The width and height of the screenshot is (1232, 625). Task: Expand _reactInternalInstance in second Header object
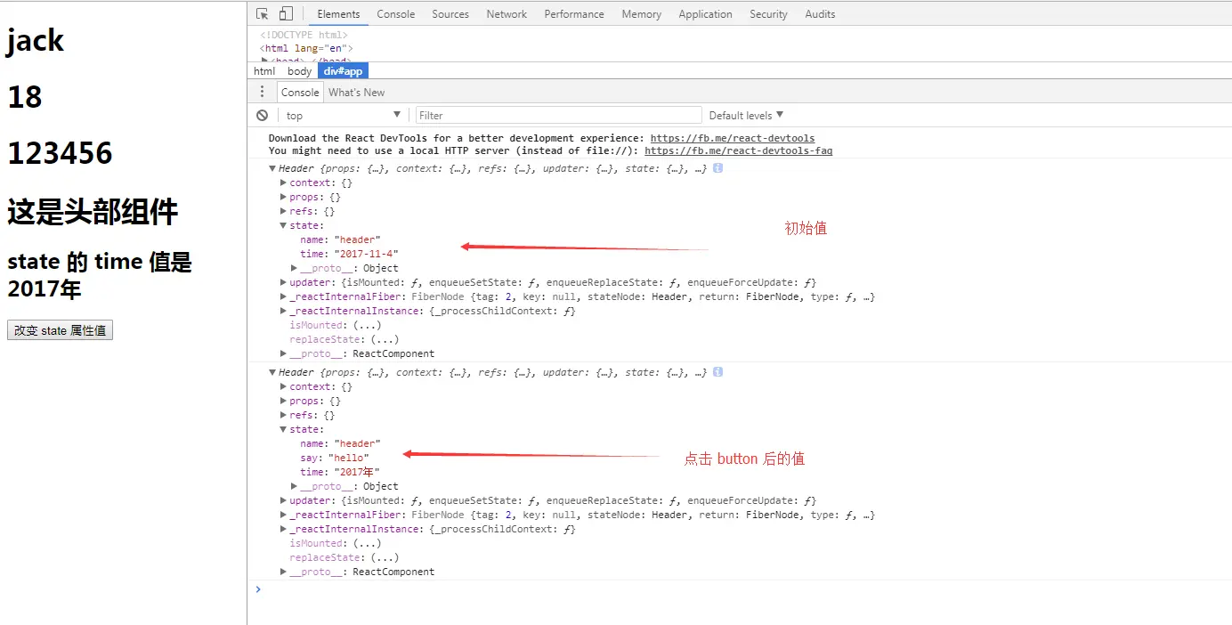click(283, 529)
